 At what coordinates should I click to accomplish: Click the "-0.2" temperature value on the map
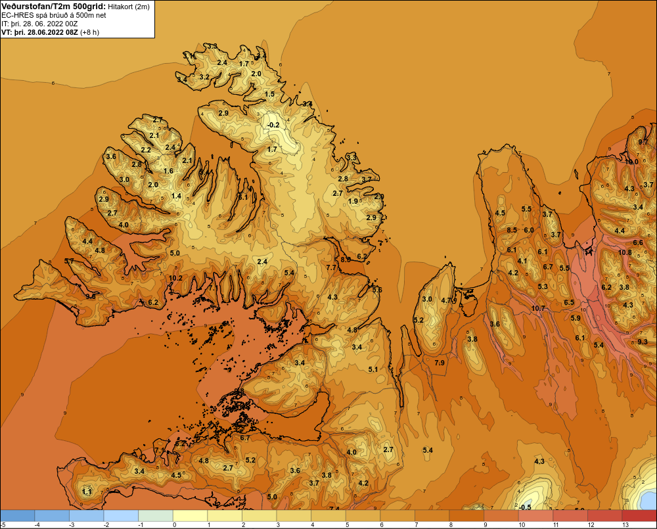[x=273, y=125]
